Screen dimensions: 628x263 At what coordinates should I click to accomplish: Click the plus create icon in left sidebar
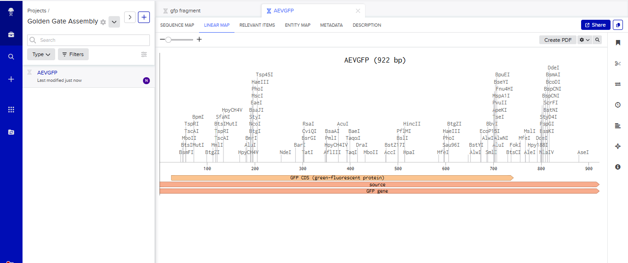pyautogui.click(x=11, y=79)
